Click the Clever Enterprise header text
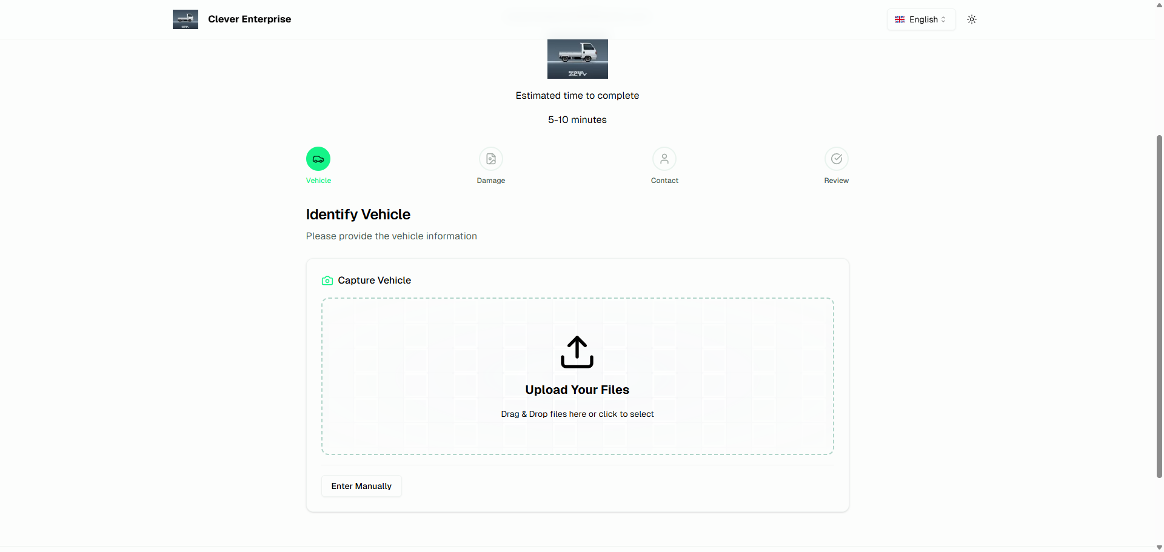The image size is (1164, 552). coord(249,19)
